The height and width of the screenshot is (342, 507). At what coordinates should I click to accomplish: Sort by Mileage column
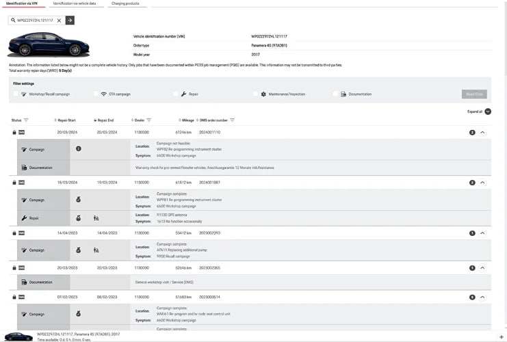[x=187, y=120]
